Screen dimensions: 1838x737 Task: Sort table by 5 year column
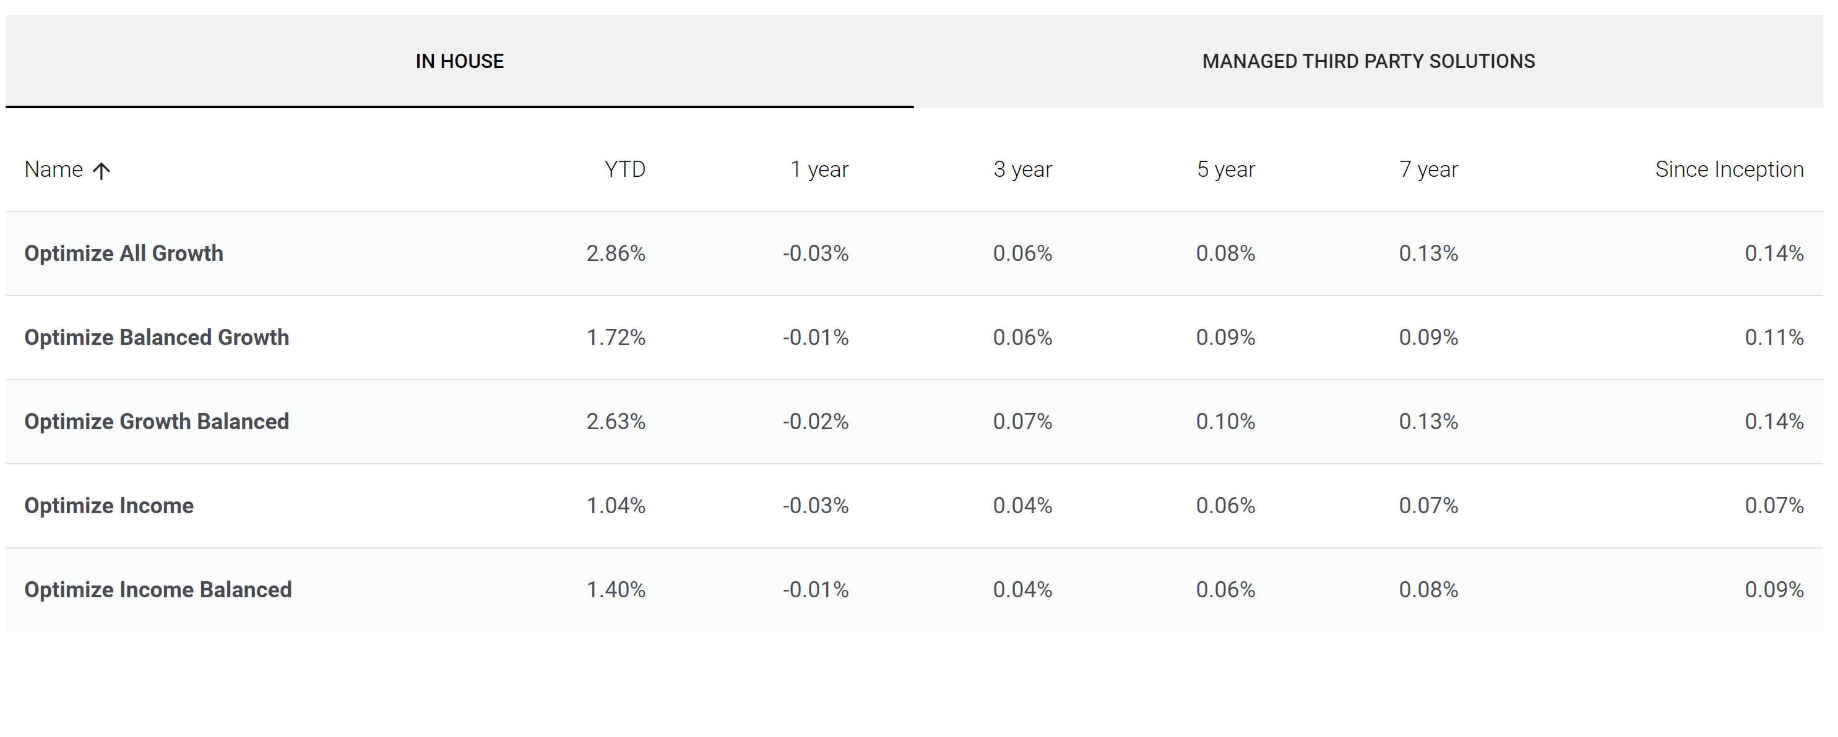coord(1225,169)
